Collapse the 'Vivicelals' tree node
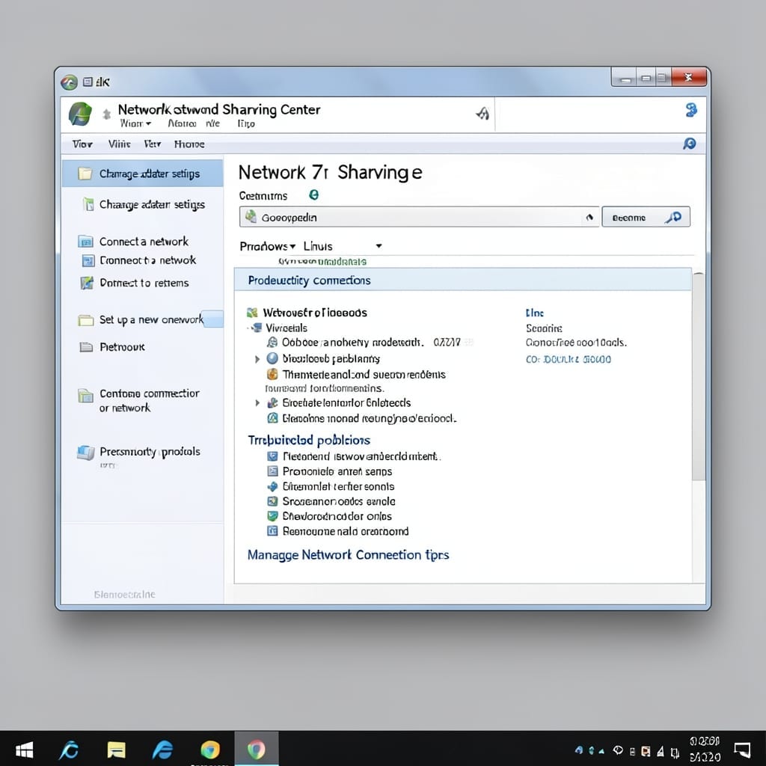The width and height of the screenshot is (766, 766). tap(248, 328)
